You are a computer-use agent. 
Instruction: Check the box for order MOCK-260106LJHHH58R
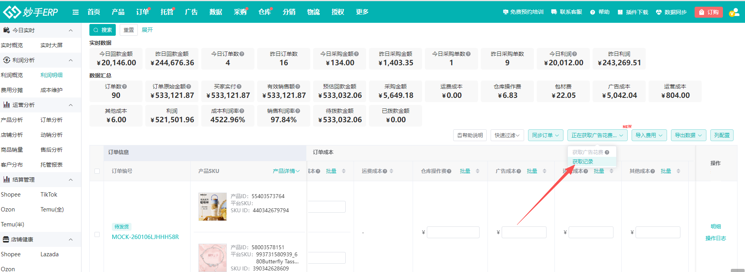tap(97, 234)
